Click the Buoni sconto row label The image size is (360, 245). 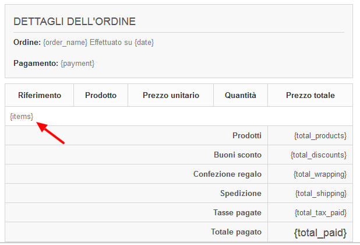pos(238,155)
